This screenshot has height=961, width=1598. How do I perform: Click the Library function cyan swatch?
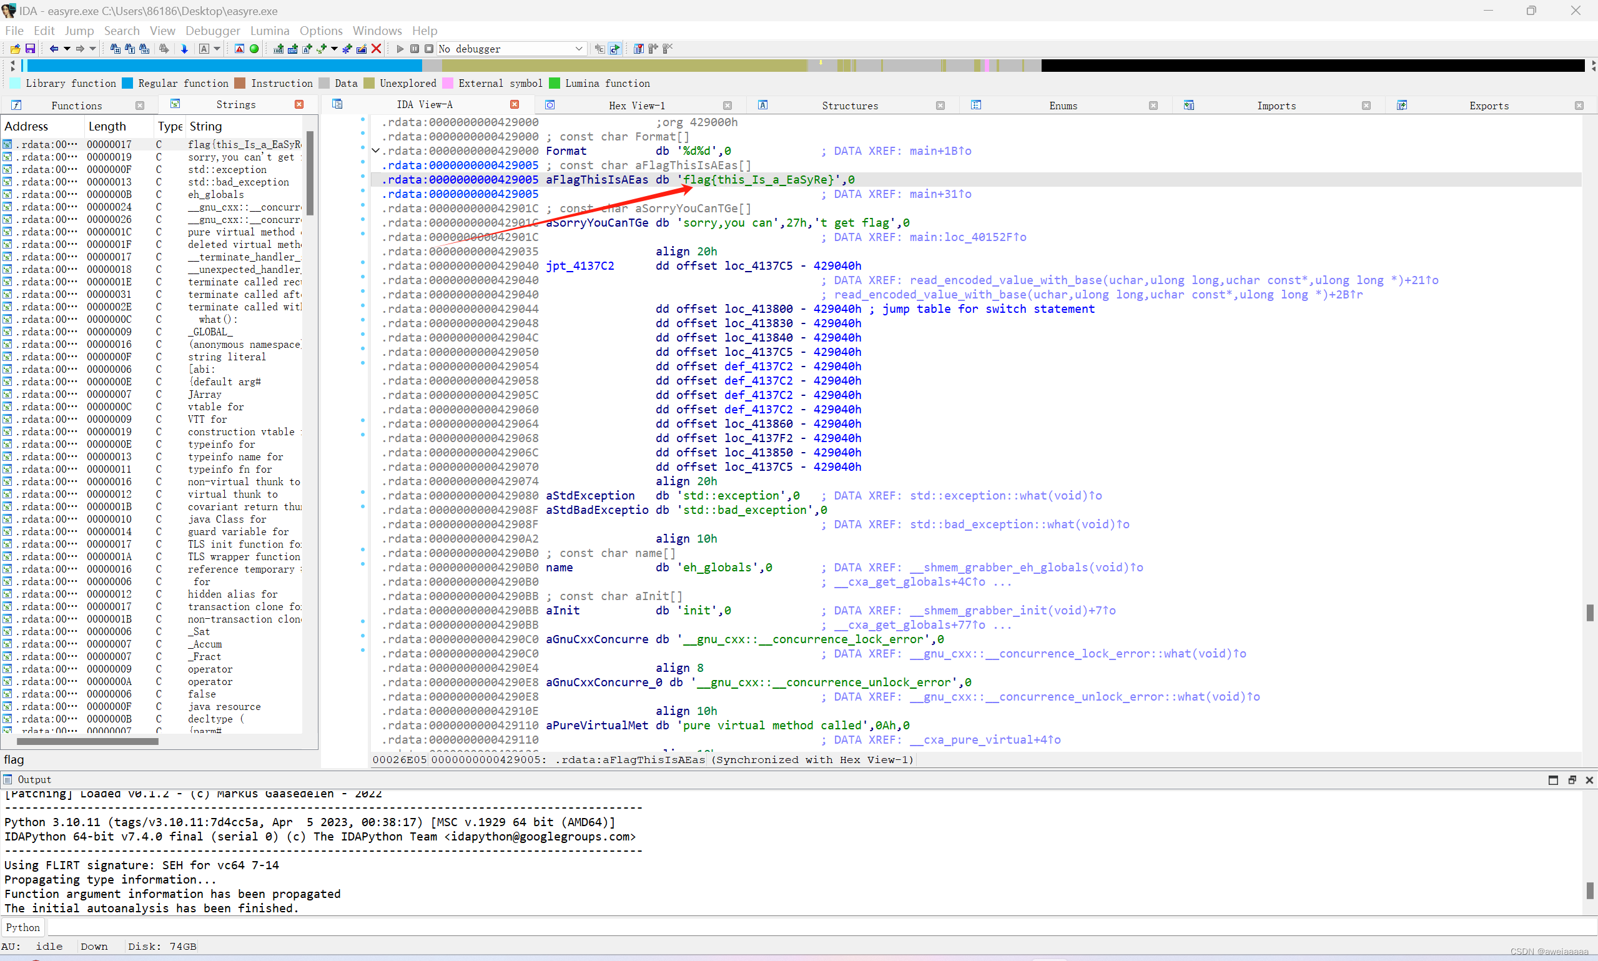pos(15,83)
